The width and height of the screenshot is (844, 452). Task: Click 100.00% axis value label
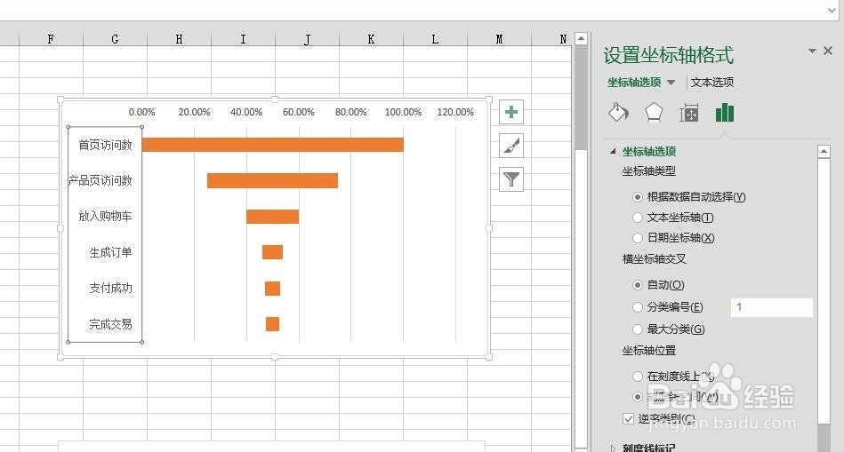click(x=403, y=112)
